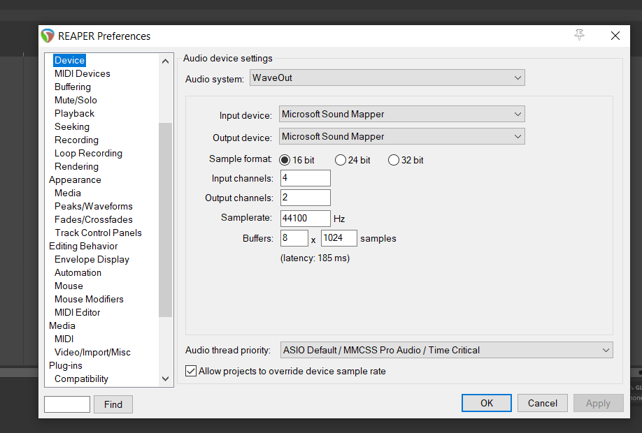642x433 pixels.
Task: Open the Audio system dropdown
Action: click(518, 78)
